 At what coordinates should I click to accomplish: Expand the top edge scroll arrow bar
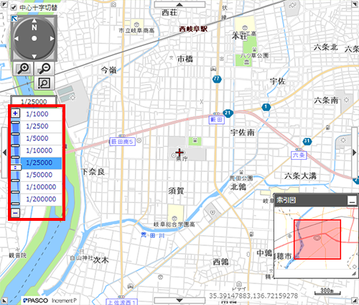[179, 4]
